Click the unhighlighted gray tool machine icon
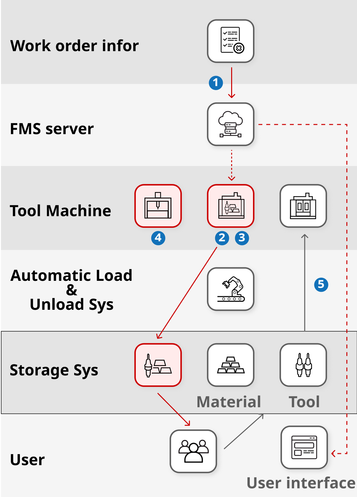This screenshot has width=357, height=497. click(303, 206)
